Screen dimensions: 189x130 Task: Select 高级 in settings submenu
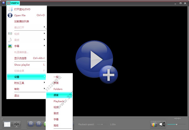[x=59, y=125]
